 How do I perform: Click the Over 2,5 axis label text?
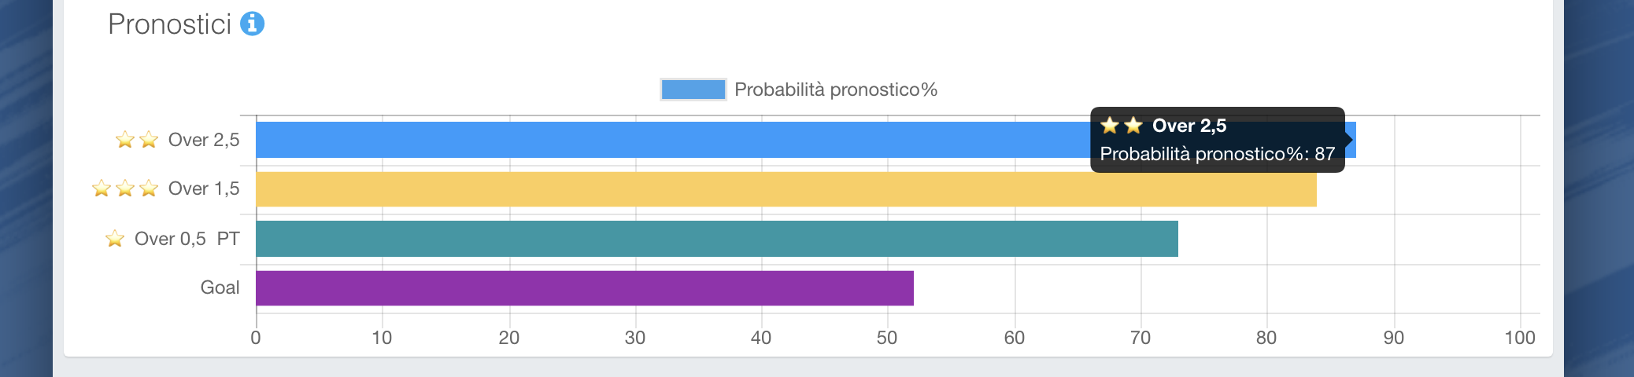point(204,140)
